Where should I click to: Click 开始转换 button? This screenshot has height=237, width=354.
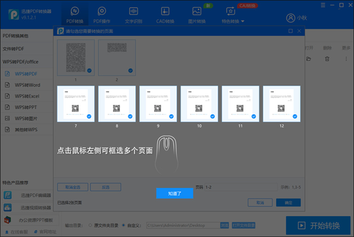click(x=318, y=226)
